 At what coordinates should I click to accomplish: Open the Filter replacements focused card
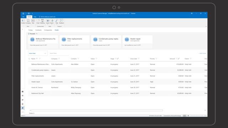pos(74,42)
